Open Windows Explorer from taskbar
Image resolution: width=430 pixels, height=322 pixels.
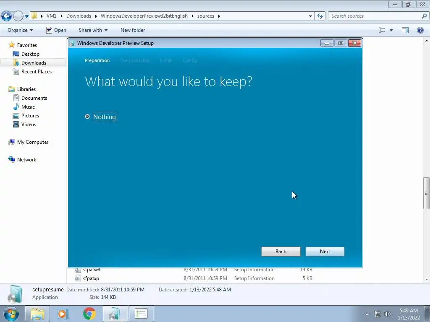tap(37, 314)
